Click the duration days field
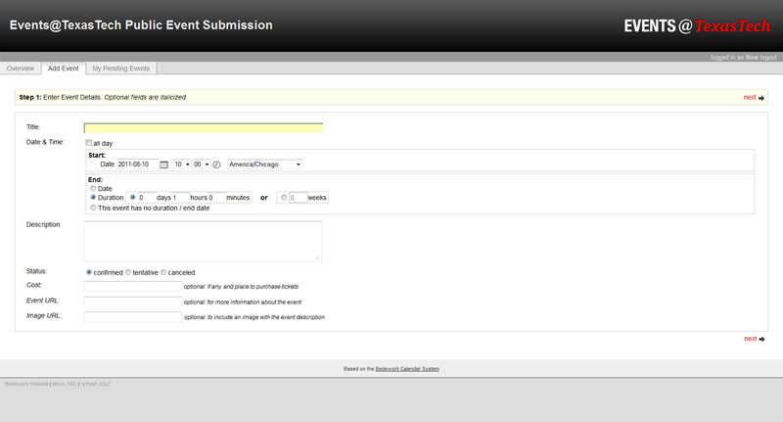Screen dimensions: 783x422 pyautogui.click(x=146, y=198)
